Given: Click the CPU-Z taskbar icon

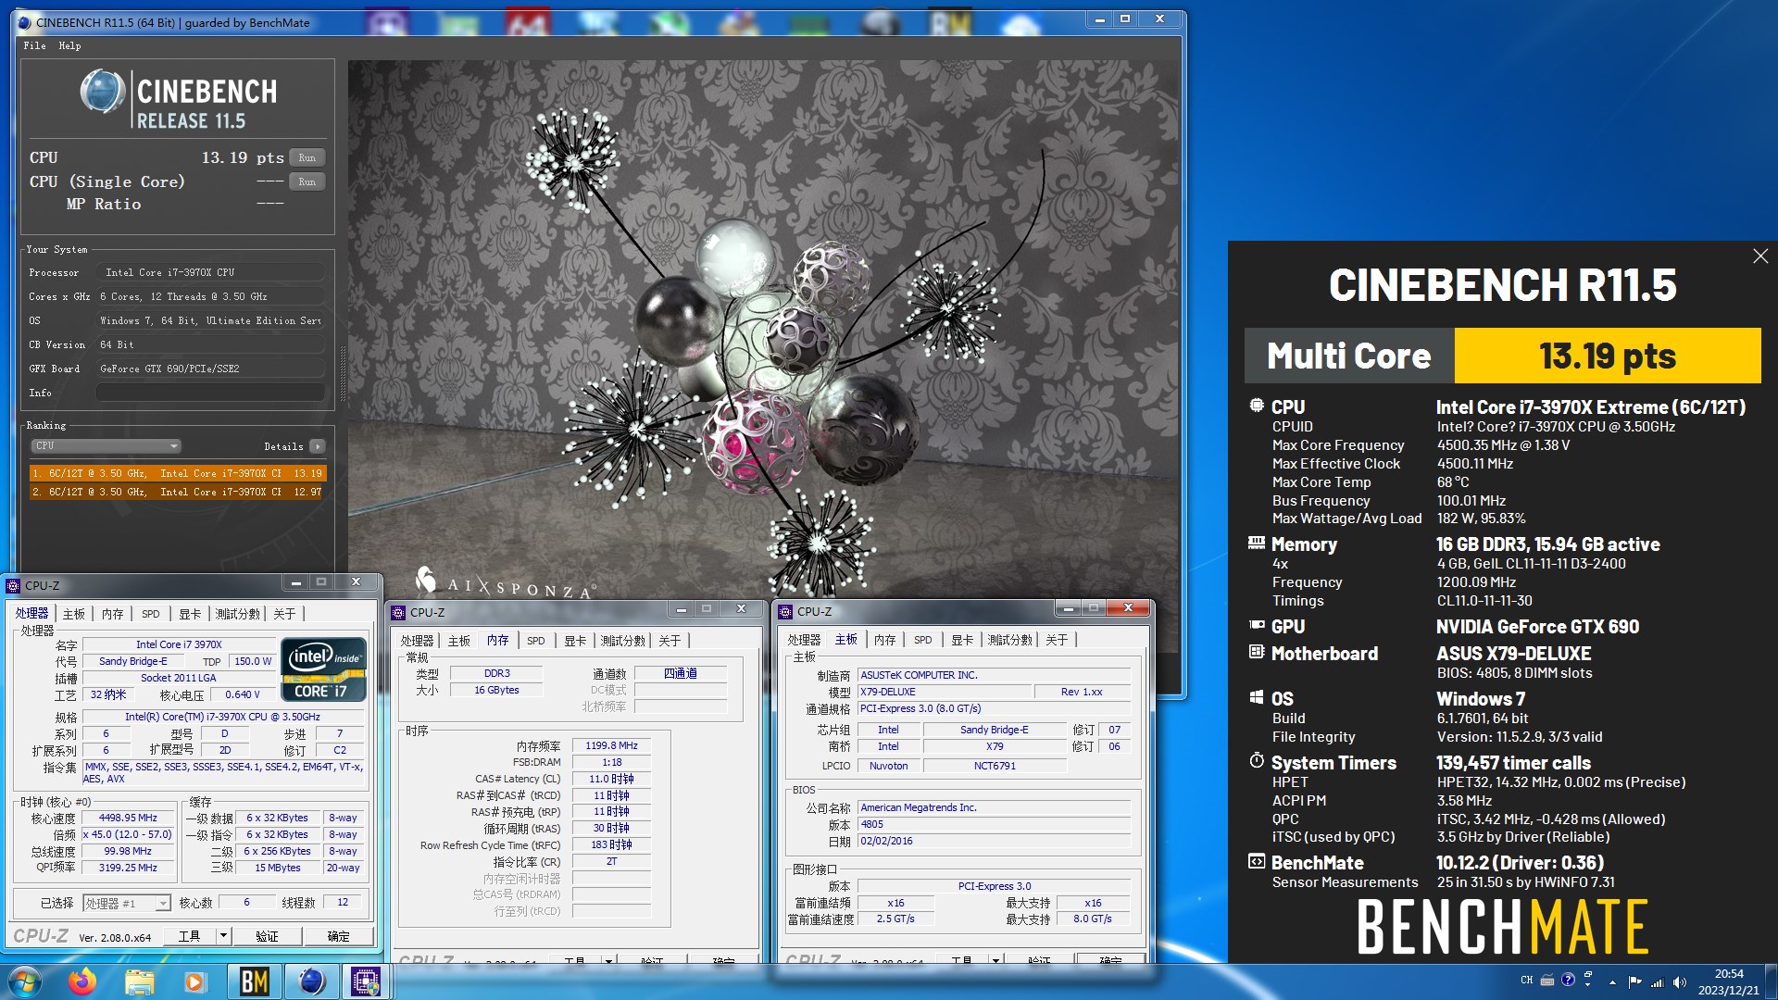Looking at the screenshot, I should (366, 981).
